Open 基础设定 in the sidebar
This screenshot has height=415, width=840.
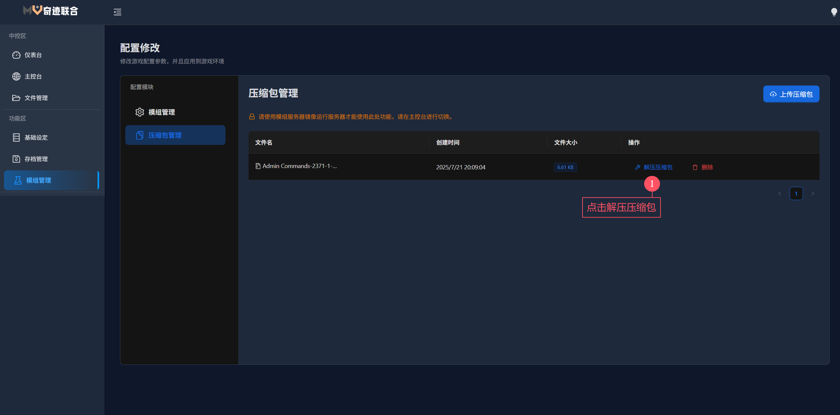(52, 138)
